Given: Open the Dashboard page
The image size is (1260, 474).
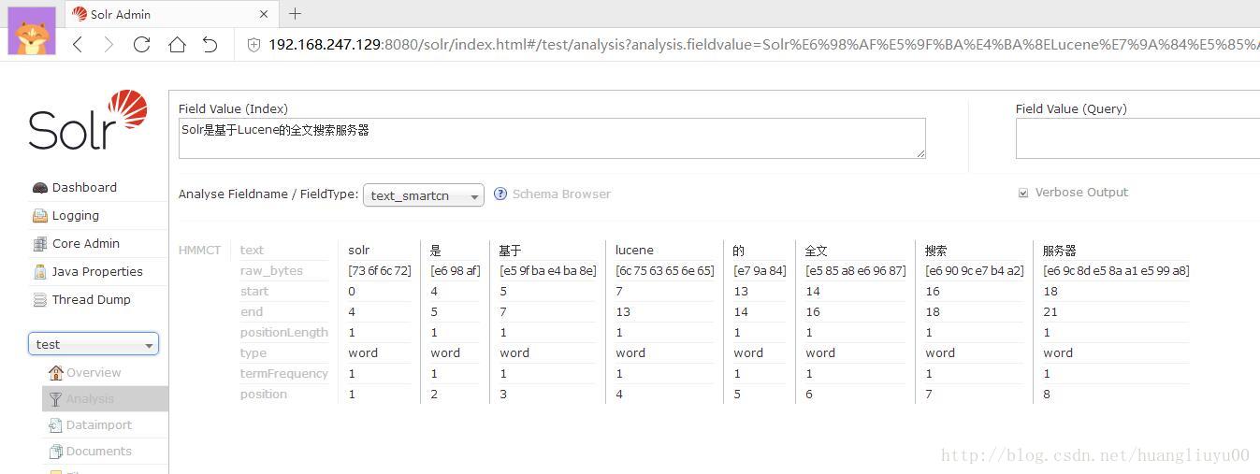Looking at the screenshot, I should [84, 187].
